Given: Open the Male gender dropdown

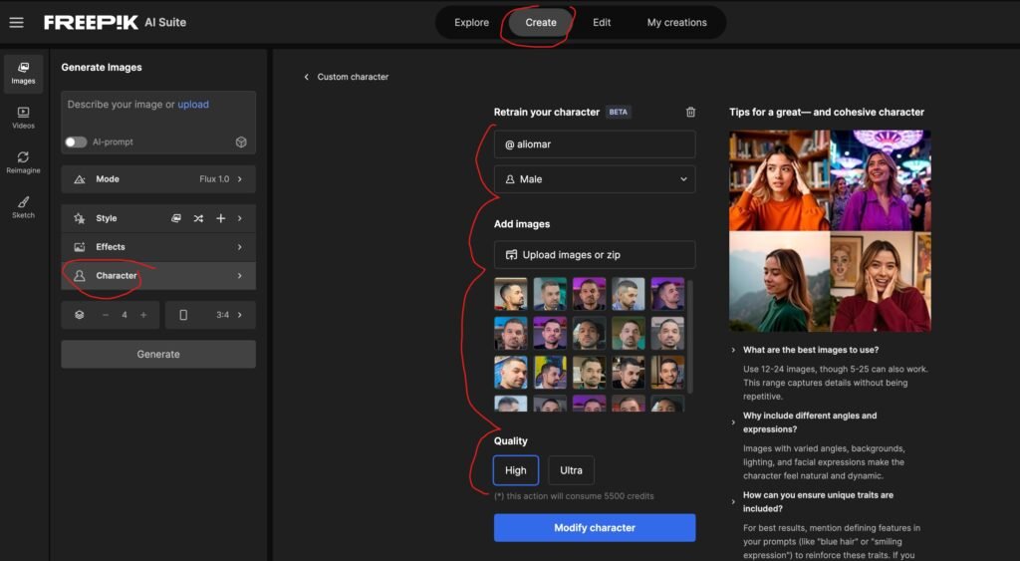Looking at the screenshot, I should (595, 179).
